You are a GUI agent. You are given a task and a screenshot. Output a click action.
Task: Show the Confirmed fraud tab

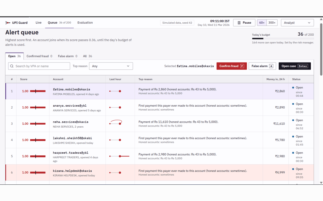[x=39, y=56]
